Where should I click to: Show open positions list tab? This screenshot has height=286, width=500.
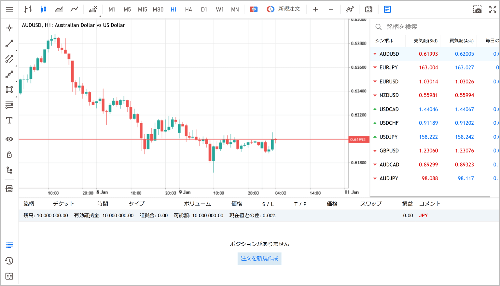pos(9,245)
